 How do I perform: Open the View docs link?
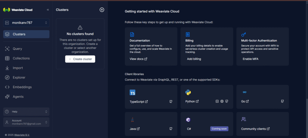(138, 59)
